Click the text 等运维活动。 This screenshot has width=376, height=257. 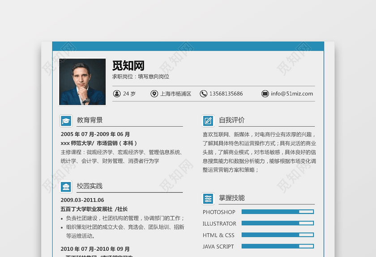[x=80, y=236]
